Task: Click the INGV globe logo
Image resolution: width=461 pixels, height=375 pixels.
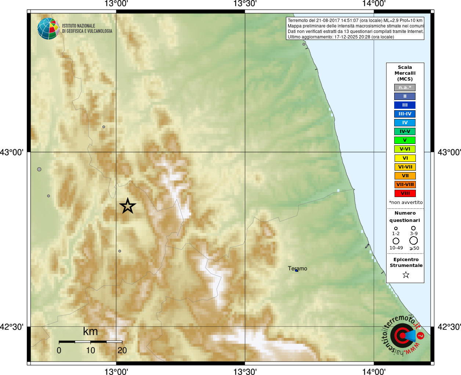Action: point(48,29)
